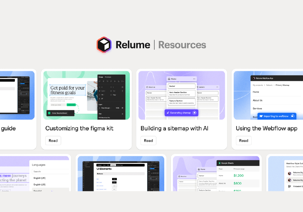This screenshot has height=212, width=303.
Task: Click the Languages search field
Action: tap(50, 171)
